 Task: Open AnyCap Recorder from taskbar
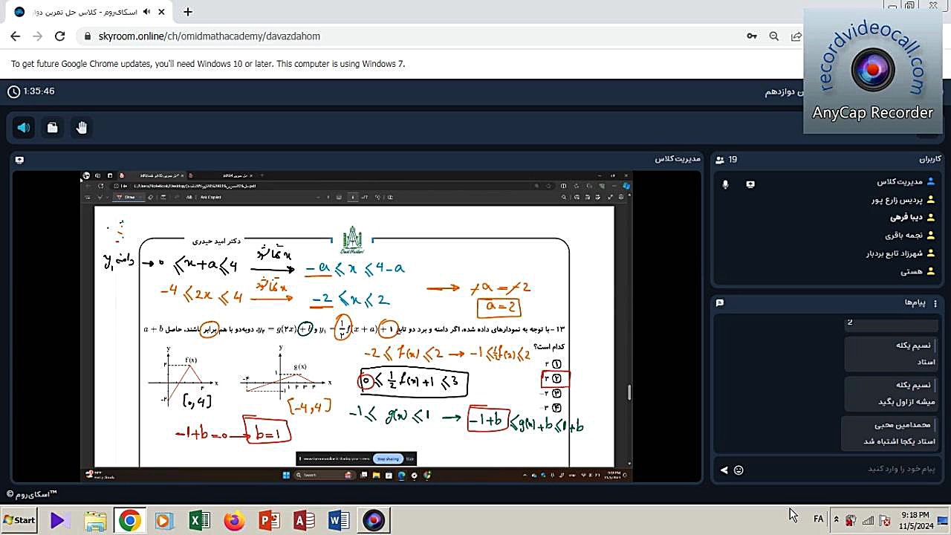374,520
